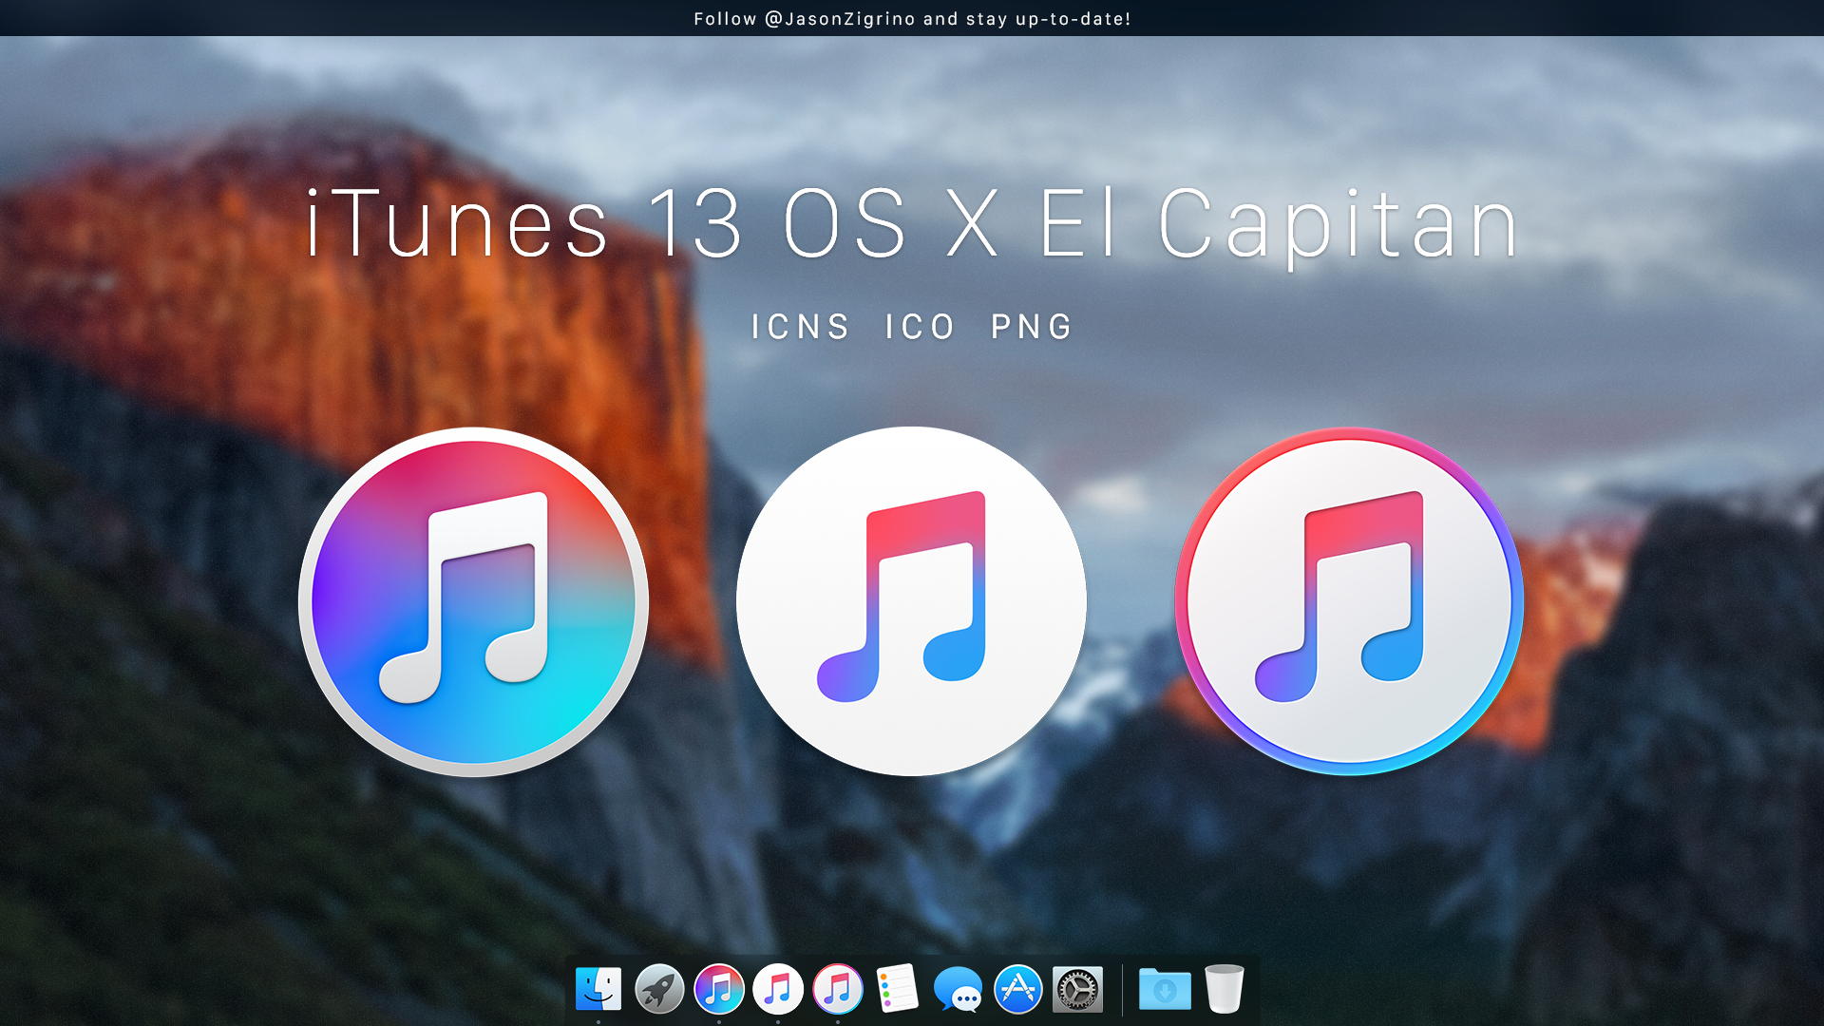Open Messages chat bubble in dock
Image resolution: width=1824 pixels, height=1026 pixels.
(x=958, y=990)
